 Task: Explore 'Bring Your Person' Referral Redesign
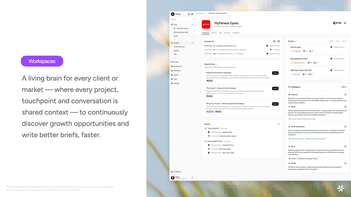[275, 104]
